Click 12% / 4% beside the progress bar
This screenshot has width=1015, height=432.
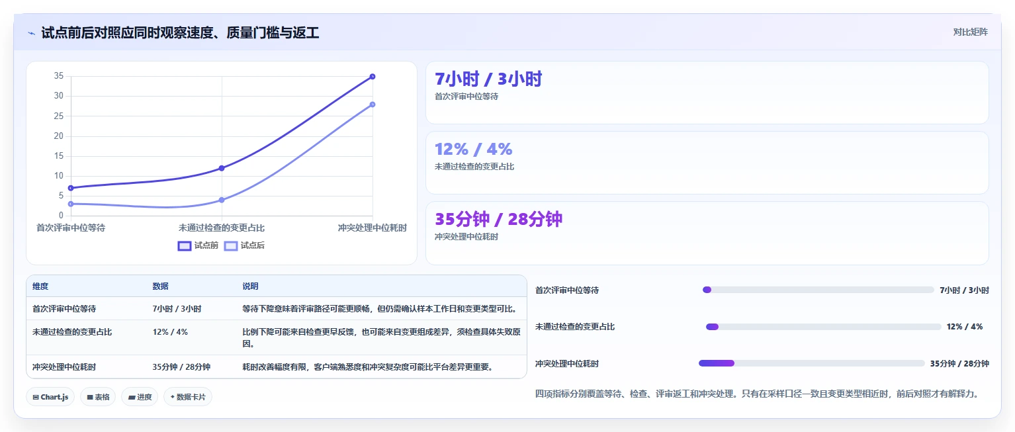pyautogui.click(x=965, y=327)
